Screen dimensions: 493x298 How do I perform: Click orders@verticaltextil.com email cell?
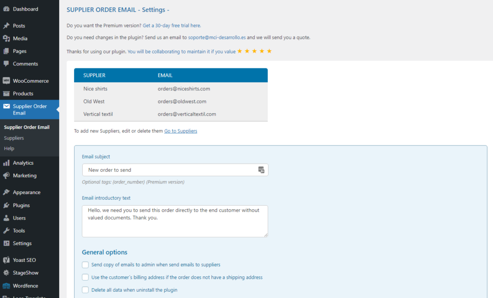(187, 114)
